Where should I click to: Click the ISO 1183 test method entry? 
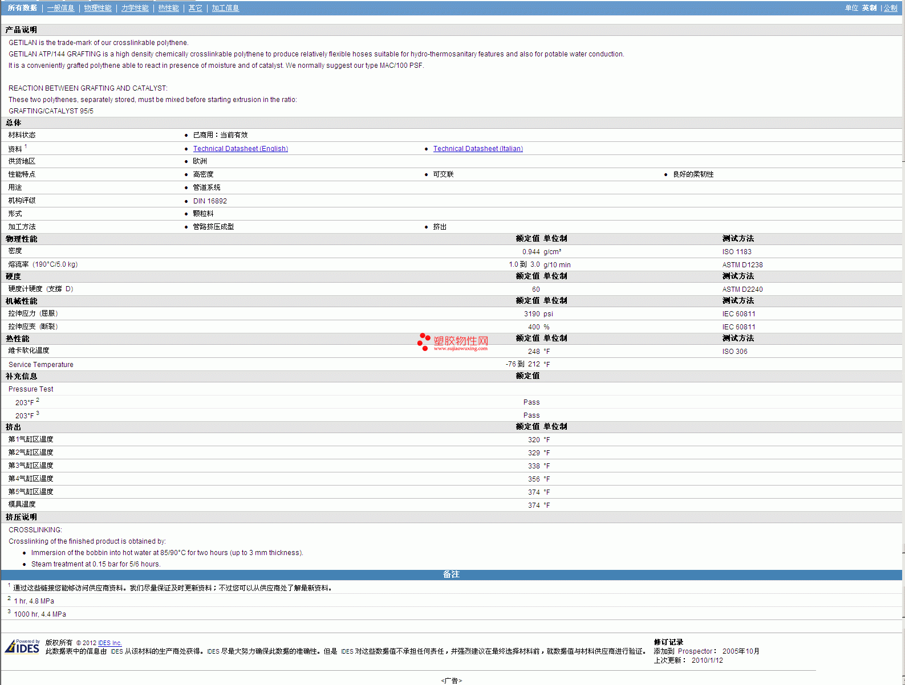(x=736, y=252)
